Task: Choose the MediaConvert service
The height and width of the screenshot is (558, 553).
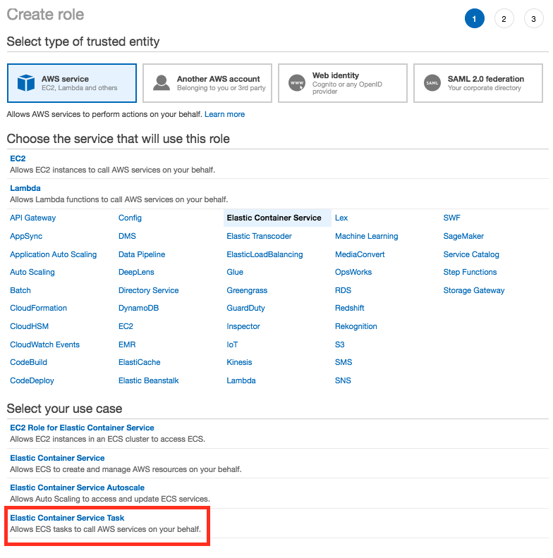Action: click(x=360, y=254)
